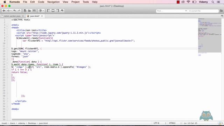The width and height of the screenshot is (224, 126).
Task: Click the In current file scope field
Action: click(203, 11)
